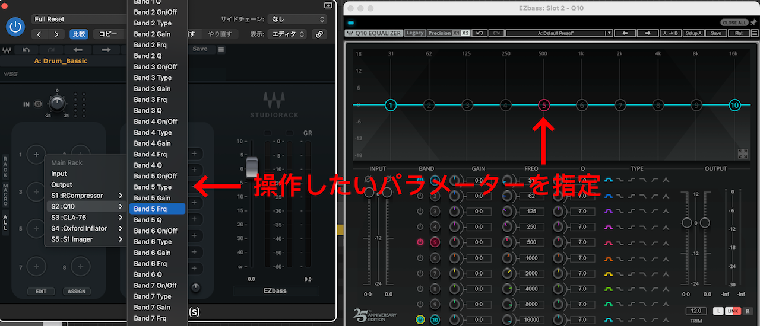Expand the S5 :S1 Imager submenu
760x326 pixels.
click(87, 239)
